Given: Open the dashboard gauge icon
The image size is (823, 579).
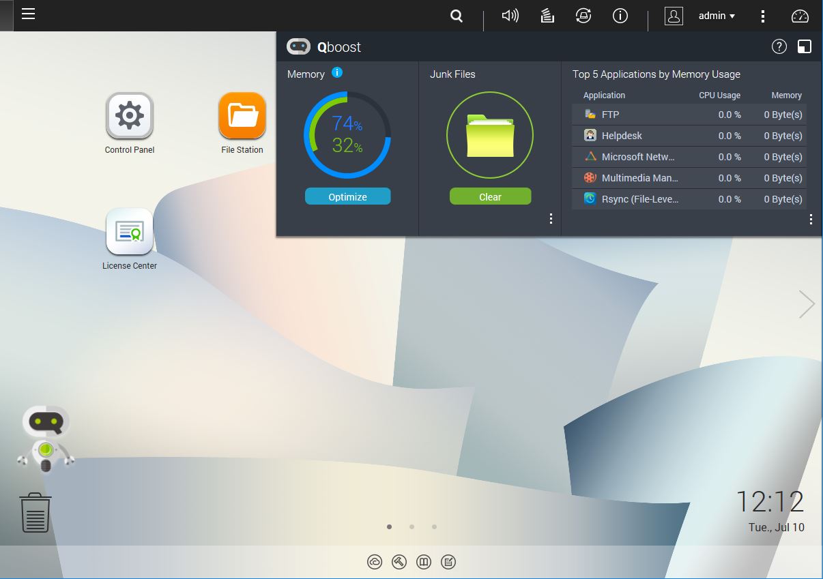Looking at the screenshot, I should [800, 16].
